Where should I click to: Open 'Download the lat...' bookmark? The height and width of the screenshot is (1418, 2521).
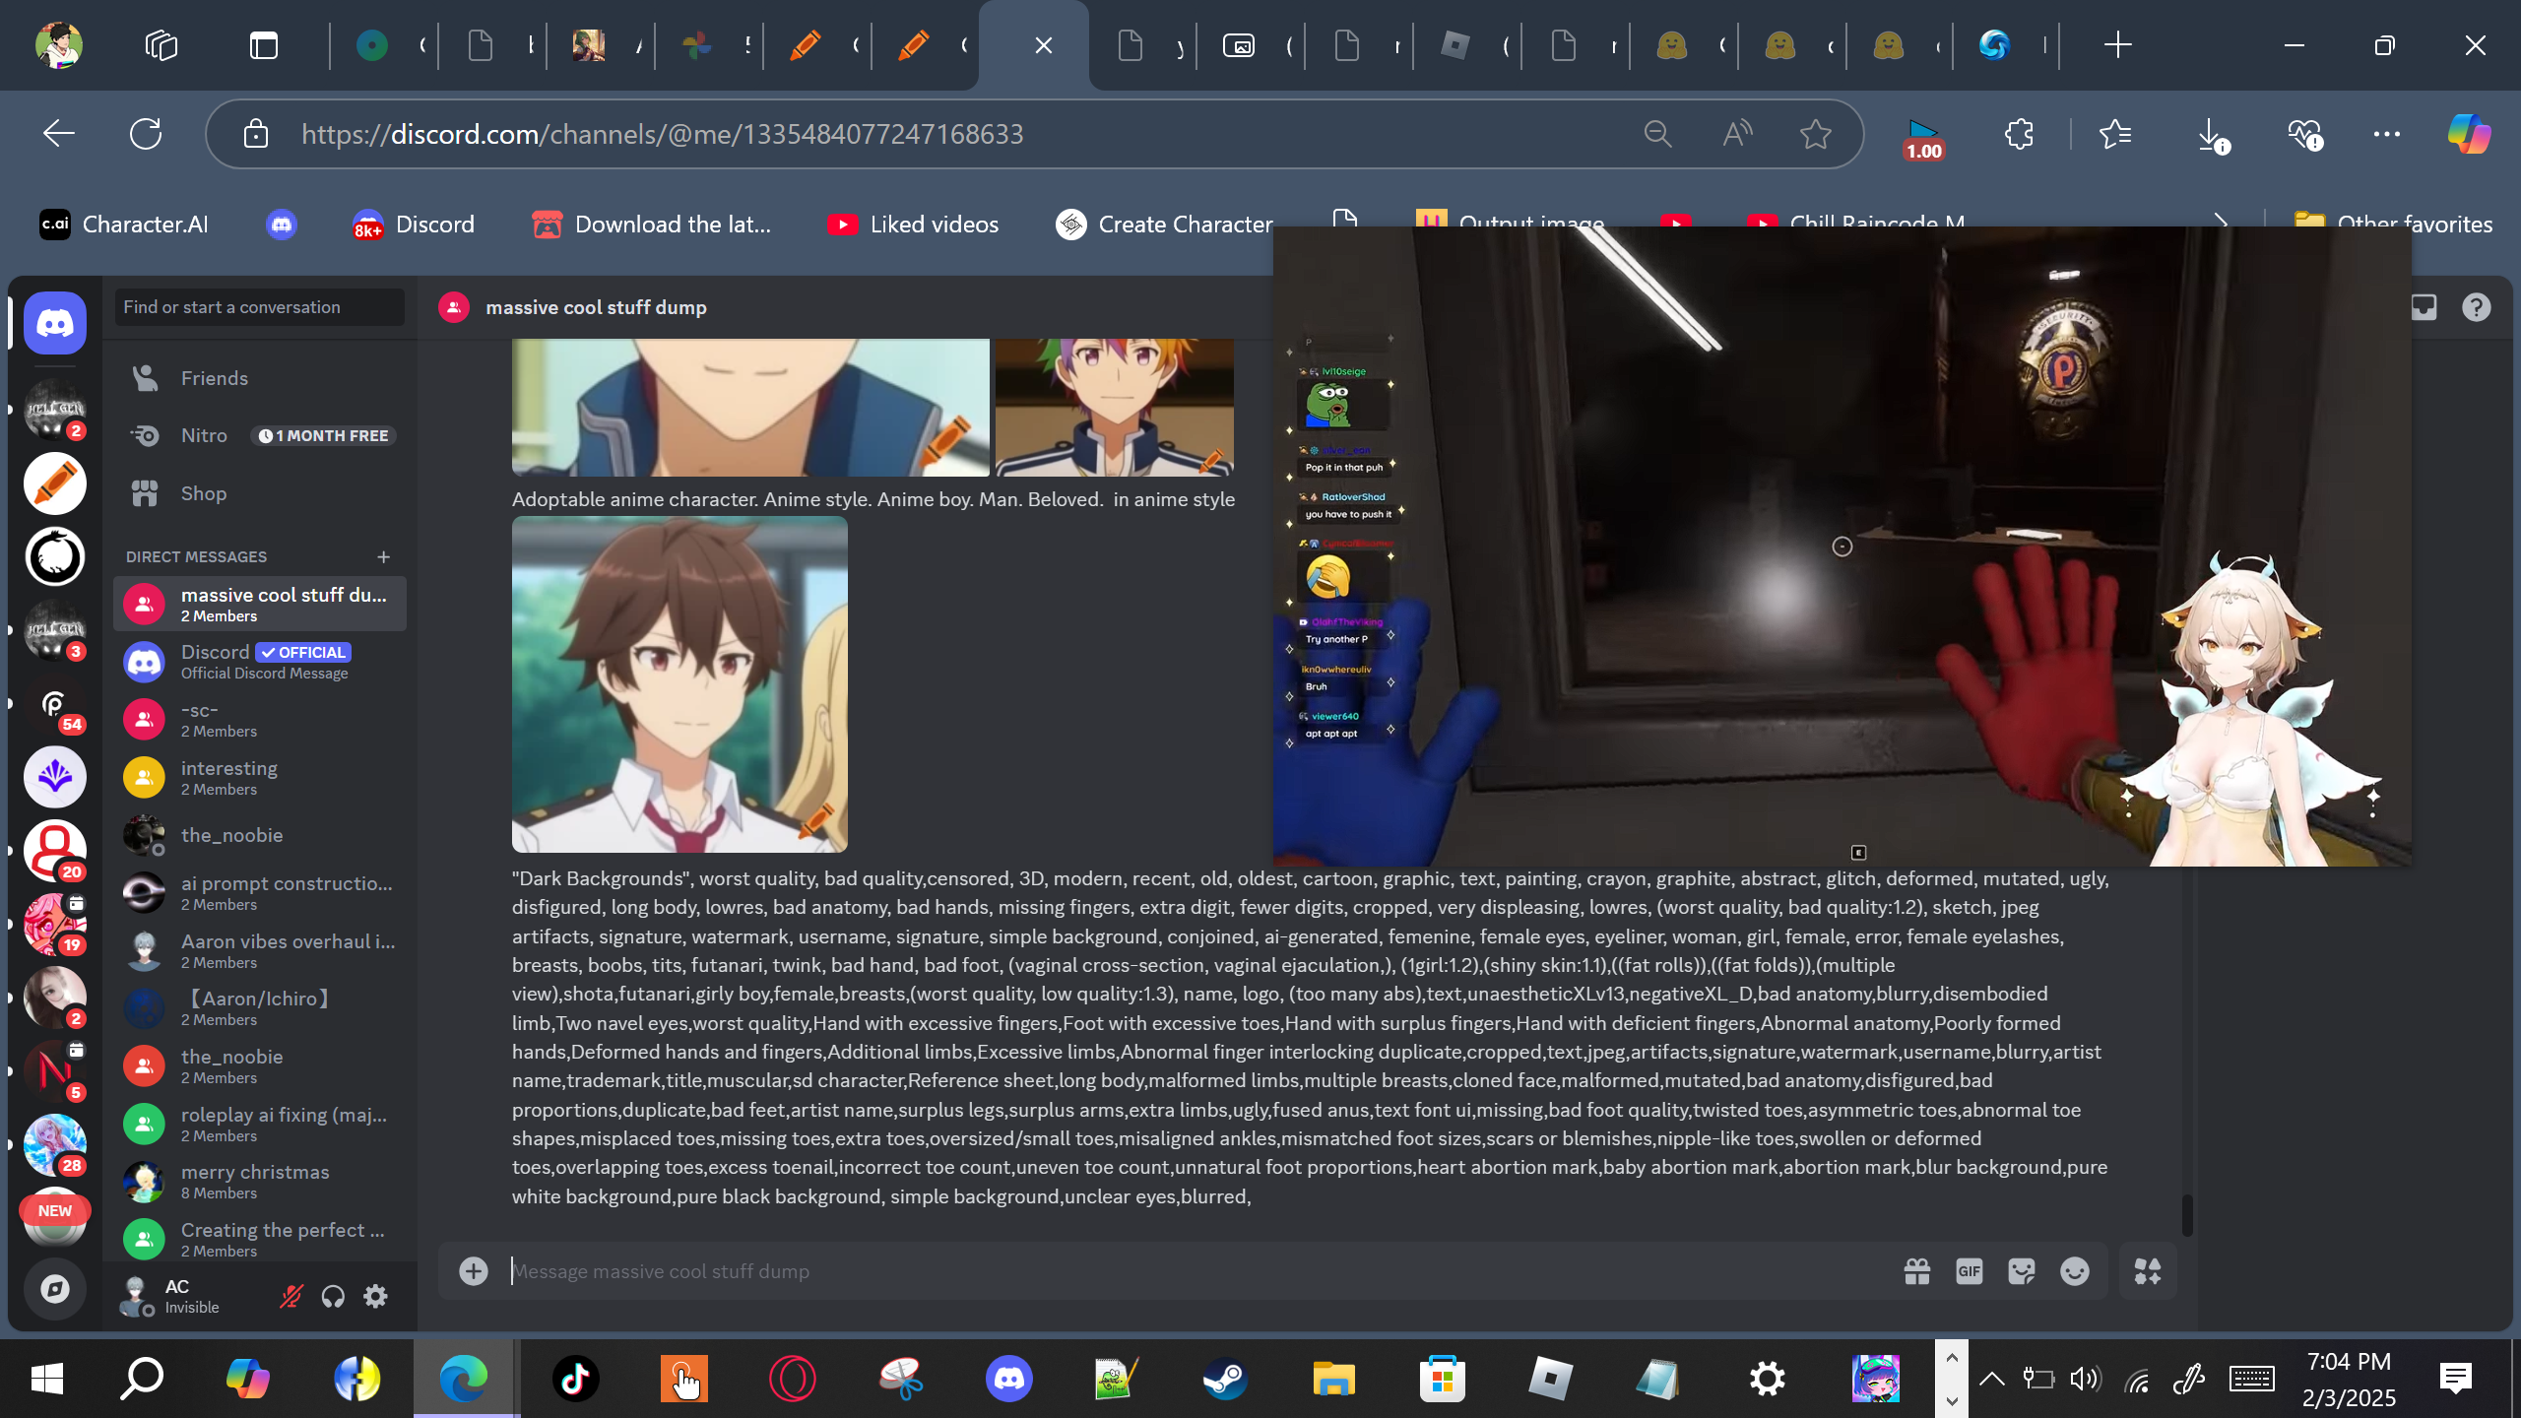[x=652, y=225]
